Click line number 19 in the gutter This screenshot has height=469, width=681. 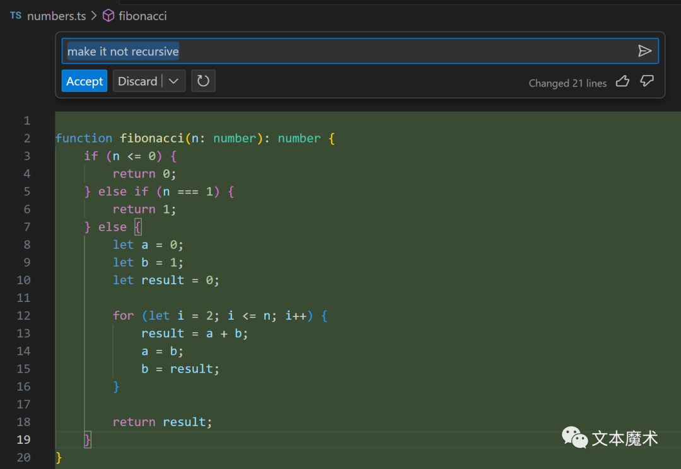pos(23,439)
